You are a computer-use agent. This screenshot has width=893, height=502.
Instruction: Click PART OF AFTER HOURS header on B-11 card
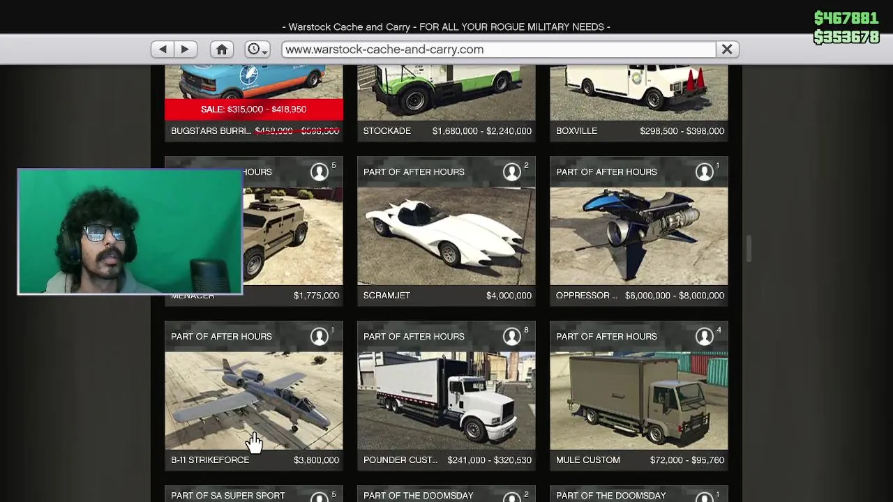click(x=221, y=336)
